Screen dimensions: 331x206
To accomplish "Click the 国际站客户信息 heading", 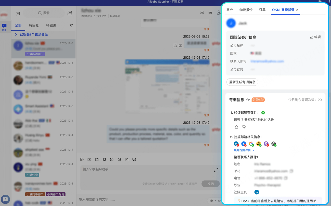I will [243, 37].
